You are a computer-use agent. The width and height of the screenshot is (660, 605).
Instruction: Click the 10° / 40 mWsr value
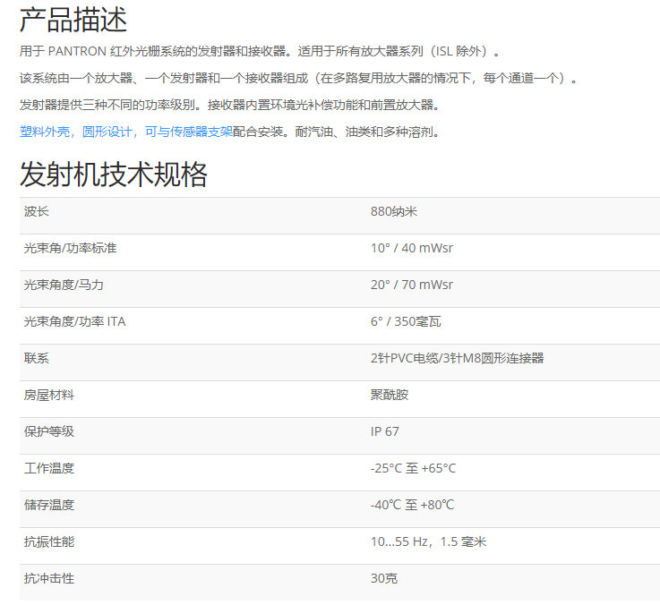tap(411, 248)
